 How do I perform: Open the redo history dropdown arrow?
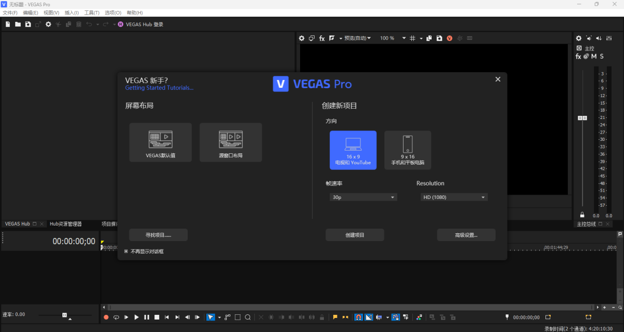(x=114, y=24)
